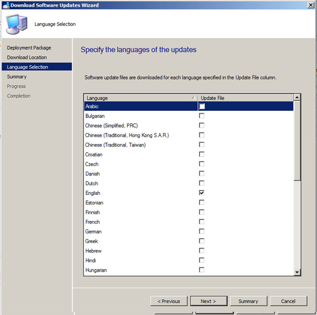Go to the Download Location step
Viewport: 317px width, 315px height.
pos(27,57)
